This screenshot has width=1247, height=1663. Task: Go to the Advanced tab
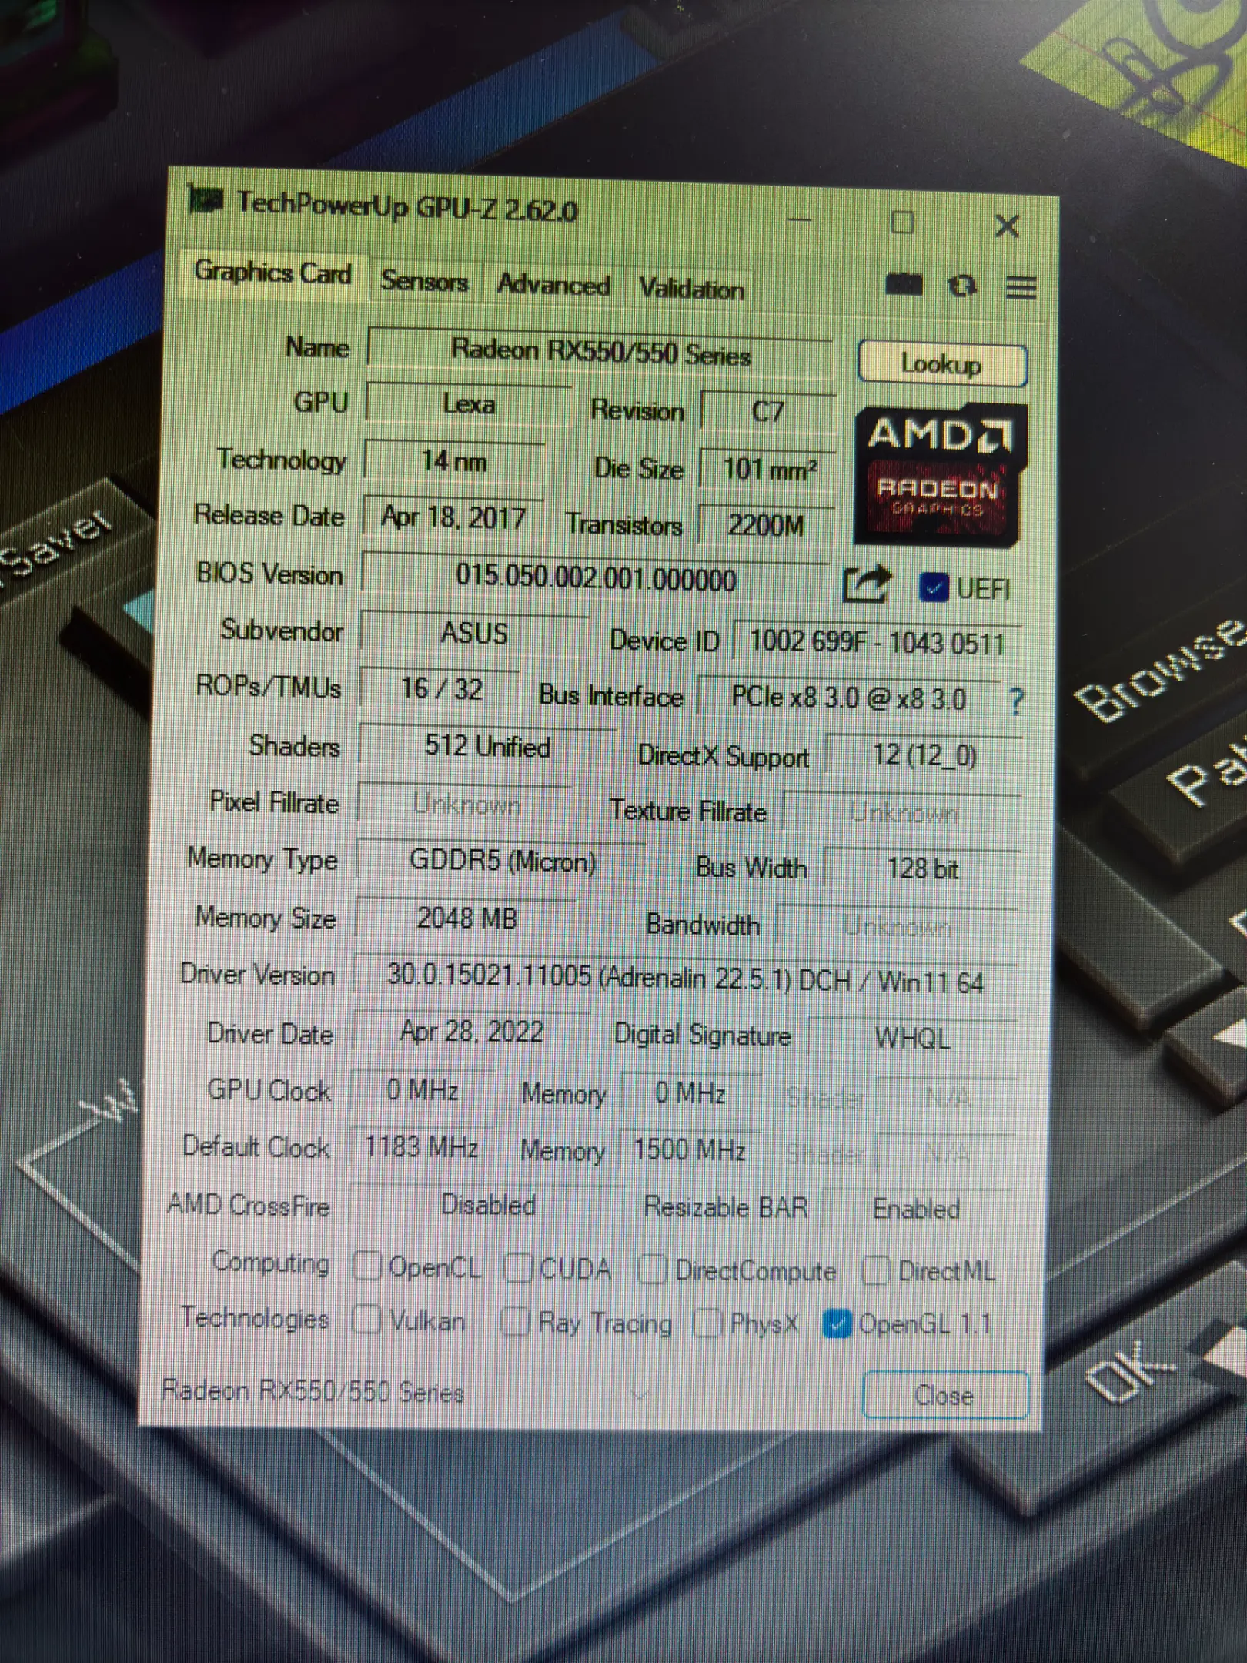coord(553,285)
